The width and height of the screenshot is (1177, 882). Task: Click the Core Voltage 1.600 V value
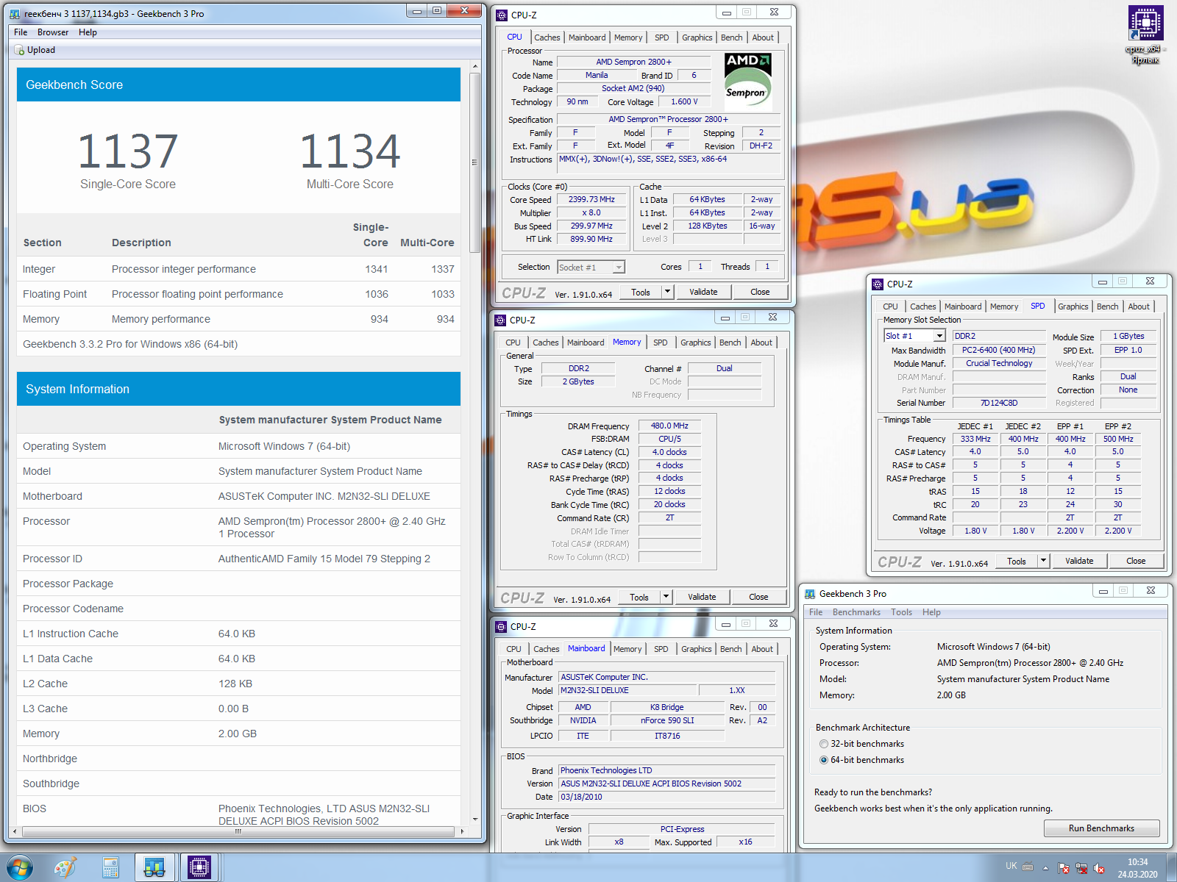684,101
